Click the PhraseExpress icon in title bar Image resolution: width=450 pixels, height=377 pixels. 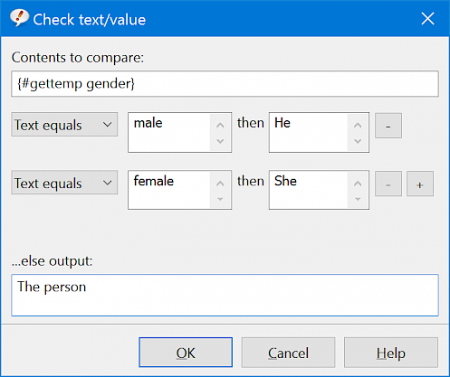[x=19, y=18]
